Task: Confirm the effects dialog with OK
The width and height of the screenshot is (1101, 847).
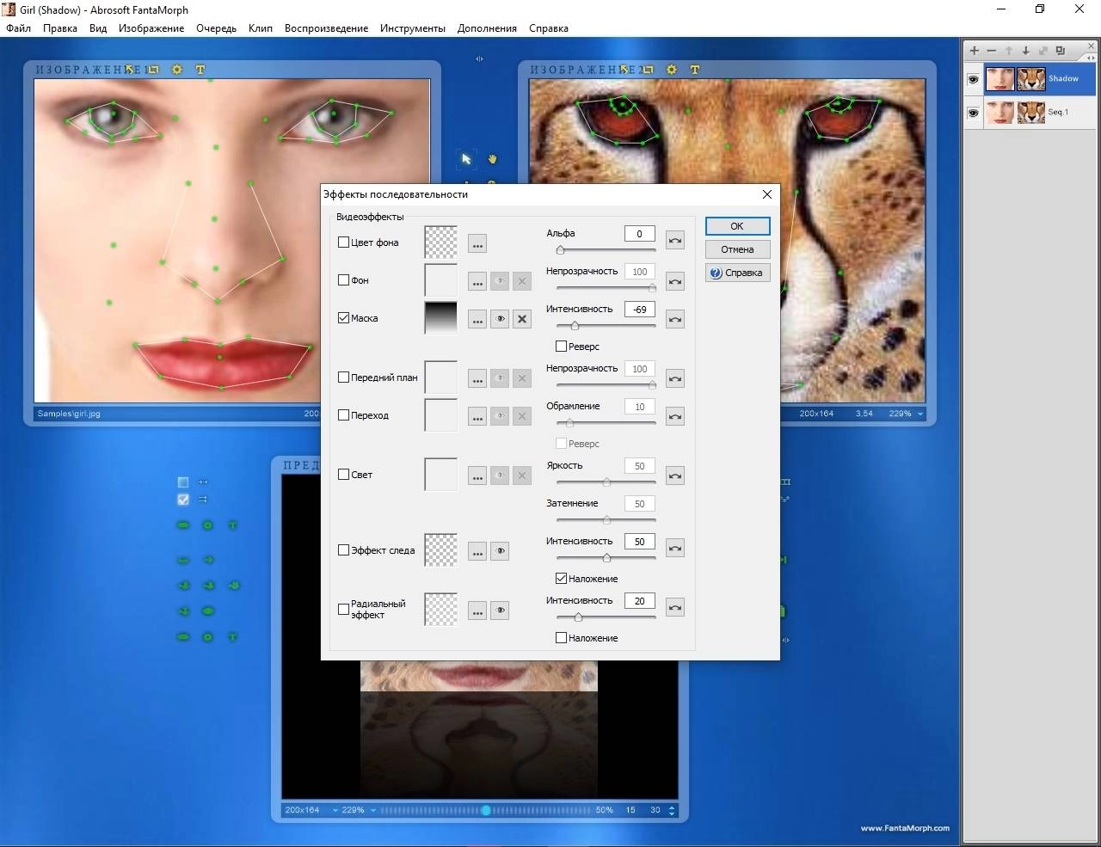Action: tap(737, 226)
